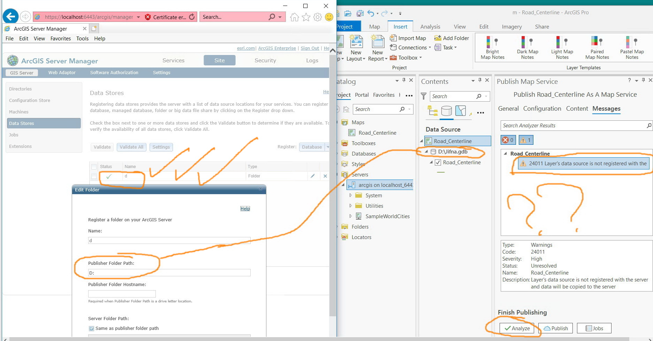
Task: Click the Publisher Folder Path input field
Action: [x=169, y=273]
